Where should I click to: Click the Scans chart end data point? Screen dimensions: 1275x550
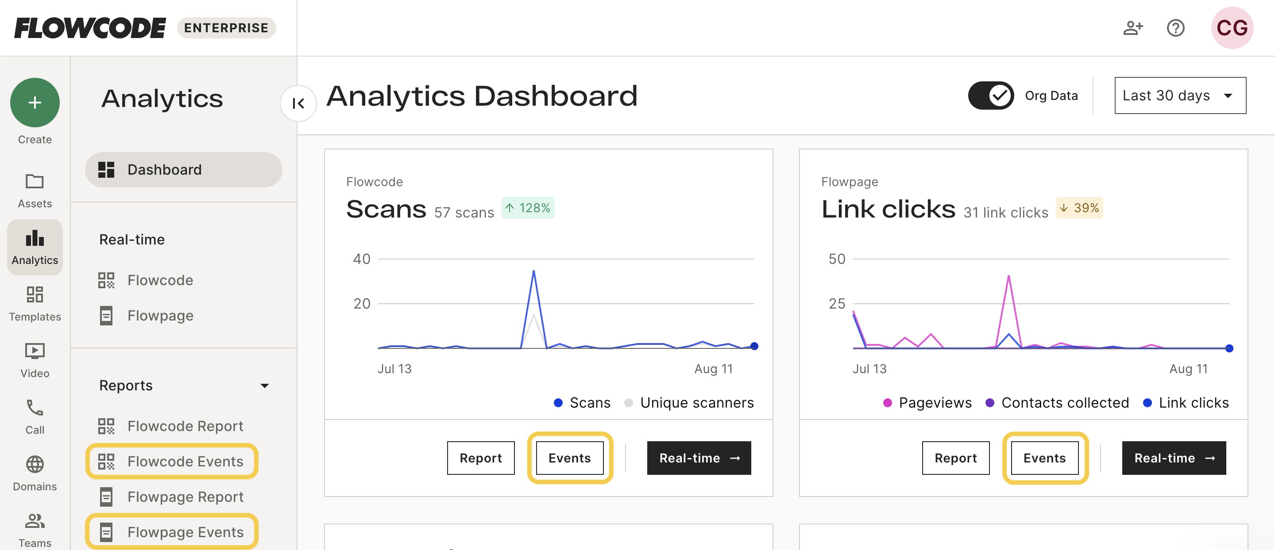(x=754, y=346)
